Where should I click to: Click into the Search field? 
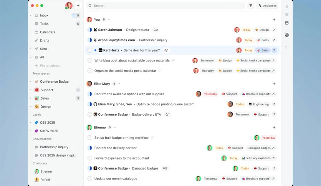coord(165,6)
